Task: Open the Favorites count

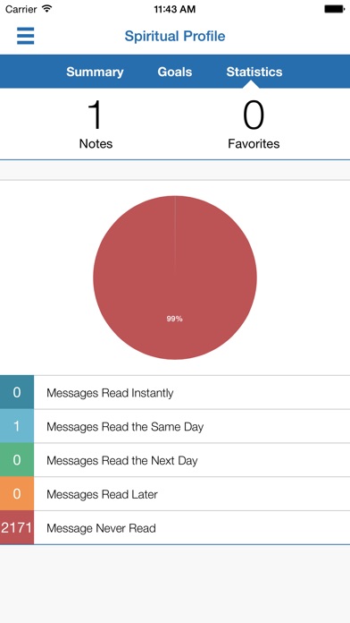Action: click(254, 124)
